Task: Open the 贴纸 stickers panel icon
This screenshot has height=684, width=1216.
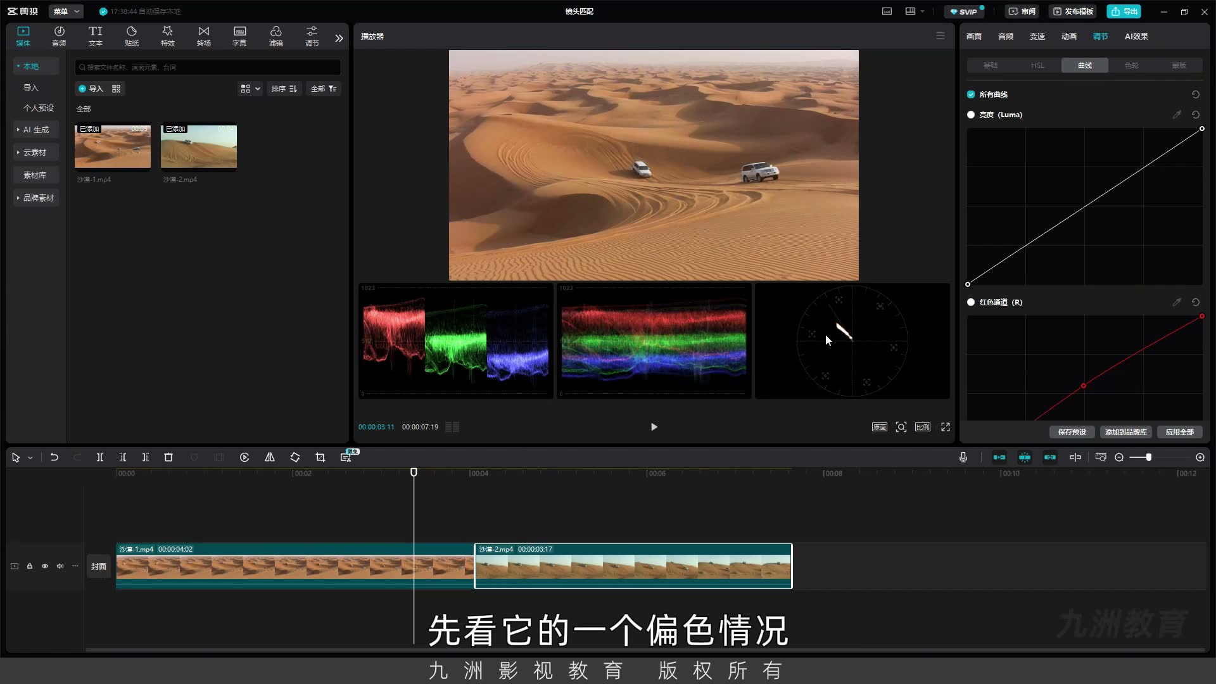Action: (132, 36)
